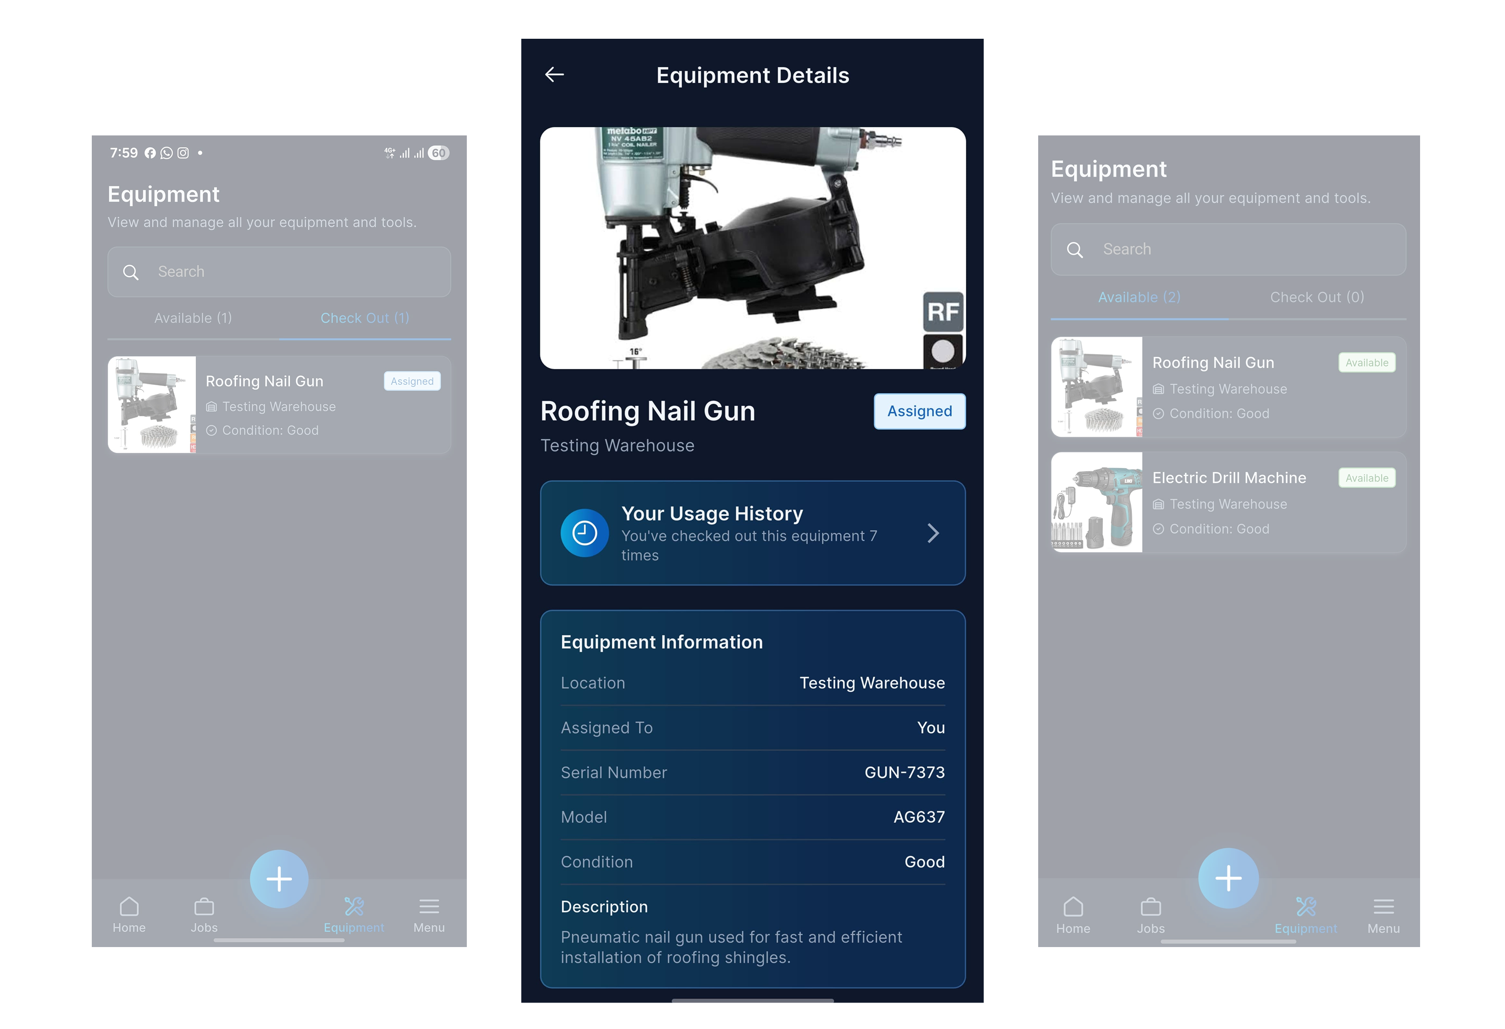Toggle the Available badge on Roofing Nail Gun card
Screen dimensions: 1505x1029
pyautogui.click(x=1366, y=363)
